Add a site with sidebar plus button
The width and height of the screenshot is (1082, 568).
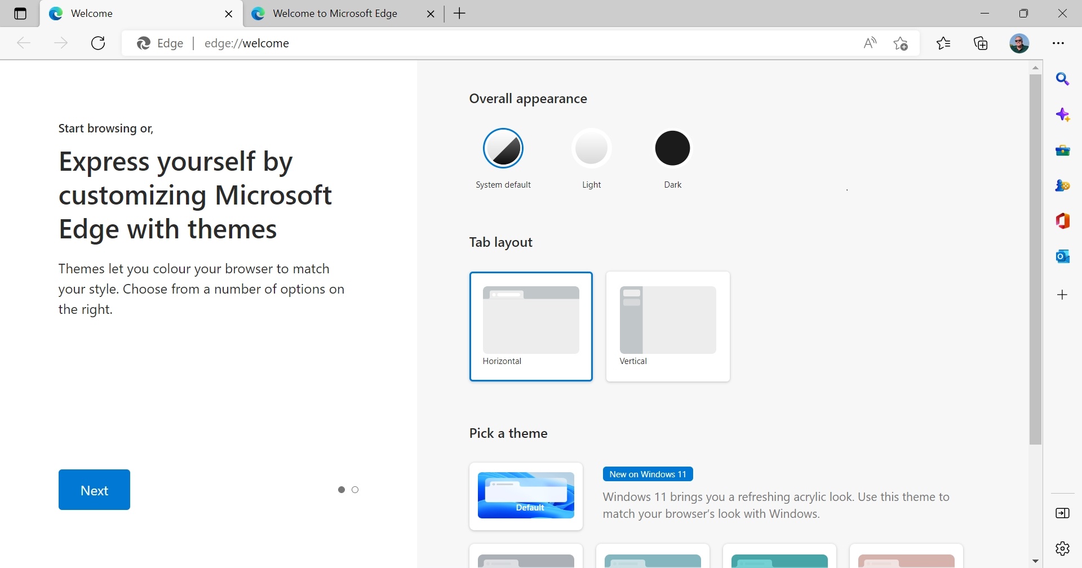tap(1062, 295)
